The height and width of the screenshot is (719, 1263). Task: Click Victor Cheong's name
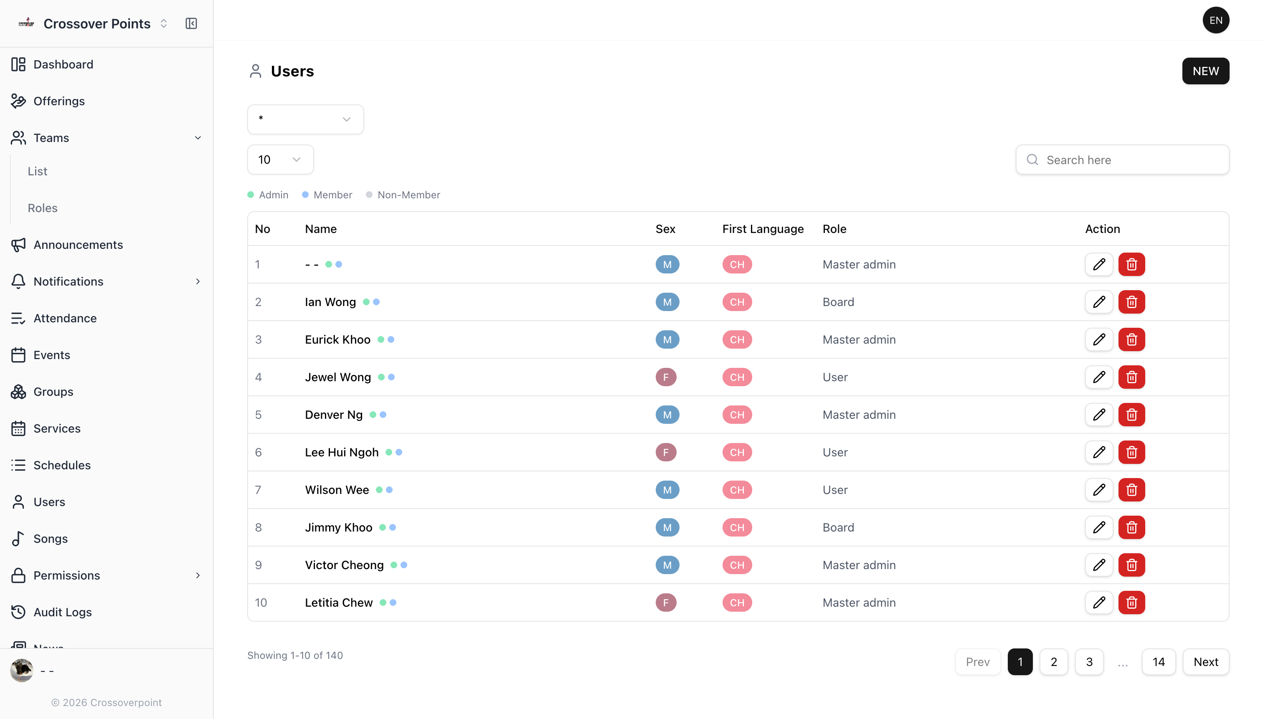344,565
